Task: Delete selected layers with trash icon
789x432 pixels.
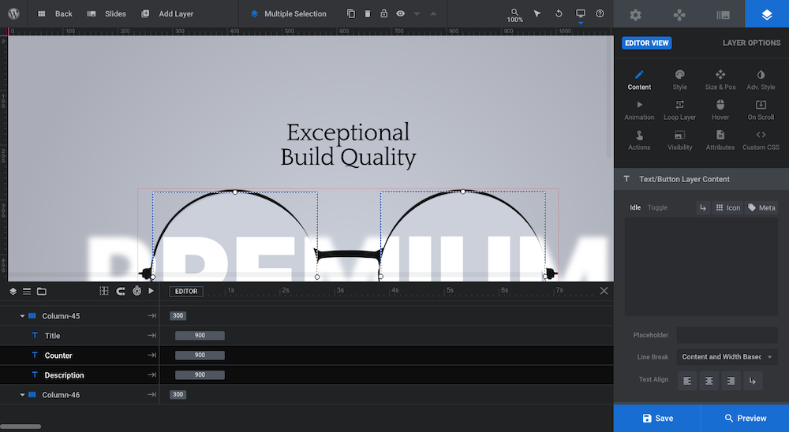Action: (368, 13)
